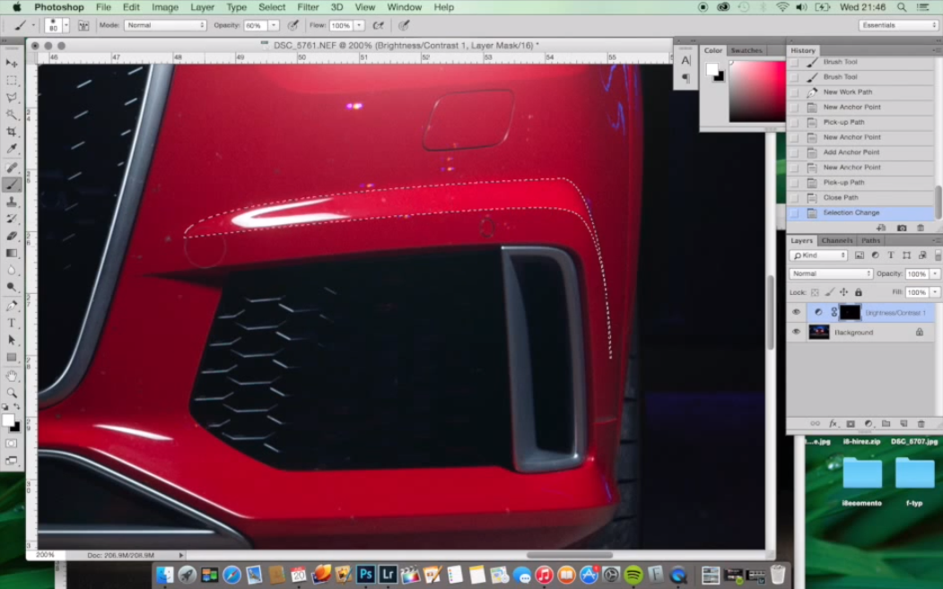The height and width of the screenshot is (589, 943).
Task: Pick the Clone Stamp tool
Action: (x=12, y=202)
